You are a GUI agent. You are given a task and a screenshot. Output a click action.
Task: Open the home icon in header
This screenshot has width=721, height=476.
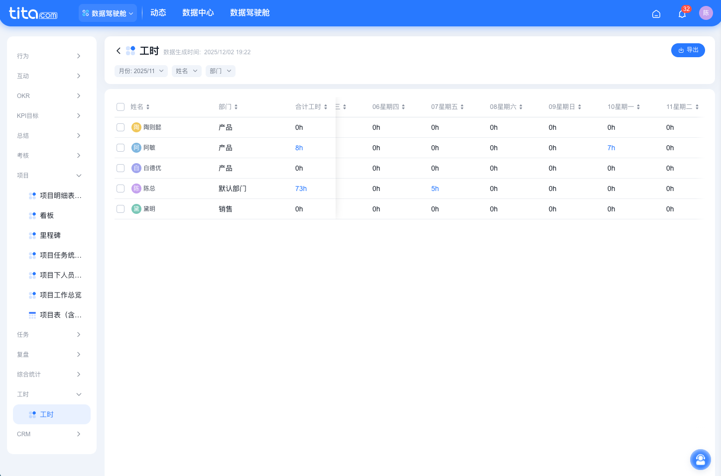tap(656, 14)
